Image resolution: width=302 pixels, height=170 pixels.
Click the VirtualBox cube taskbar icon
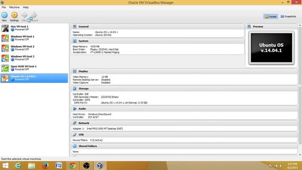click(x=100, y=166)
